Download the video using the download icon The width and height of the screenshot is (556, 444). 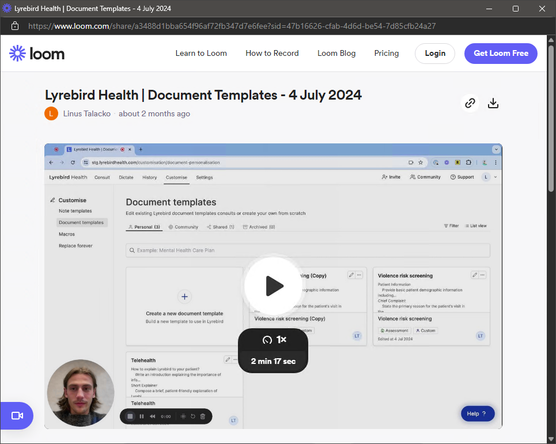pyautogui.click(x=493, y=103)
